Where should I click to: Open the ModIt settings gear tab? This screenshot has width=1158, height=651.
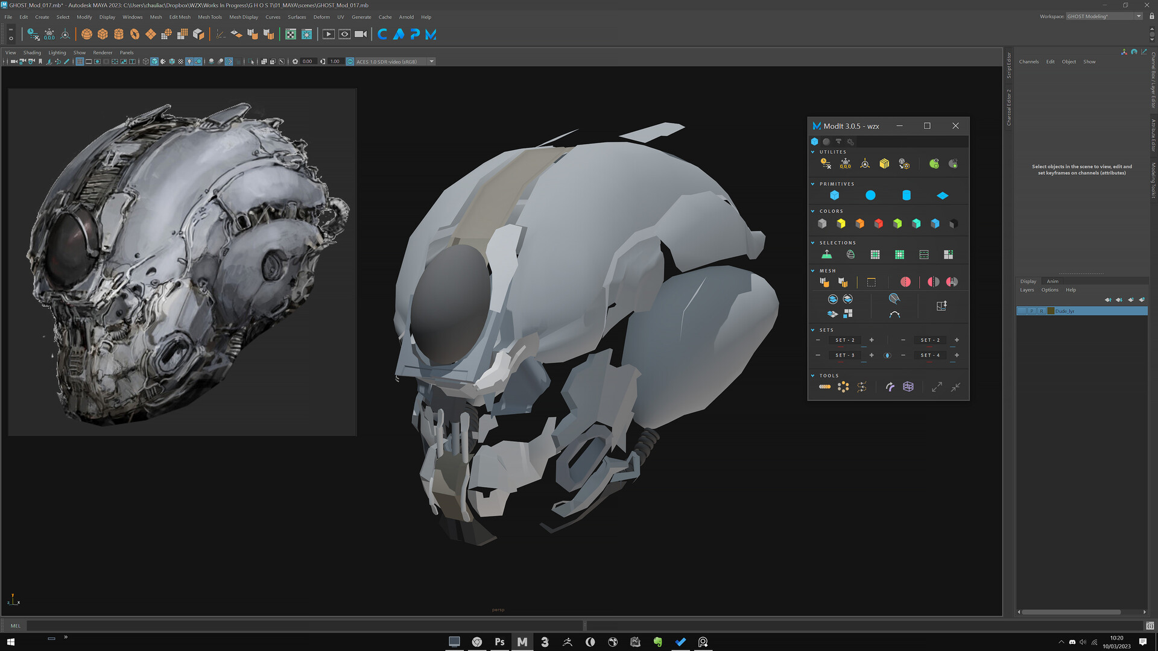pos(850,141)
